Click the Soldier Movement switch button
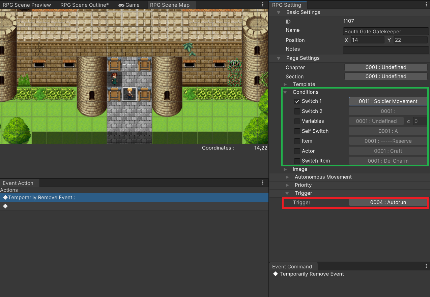The image size is (430, 297). (x=388, y=101)
